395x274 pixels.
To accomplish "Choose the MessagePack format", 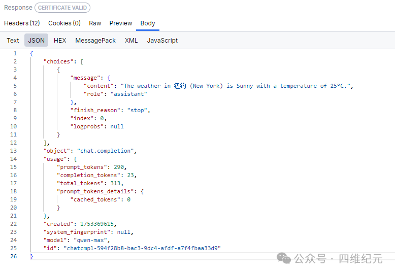I will click(95, 40).
